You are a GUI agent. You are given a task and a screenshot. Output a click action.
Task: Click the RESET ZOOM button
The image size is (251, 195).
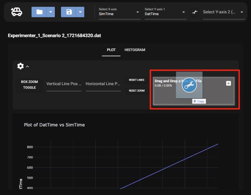[137, 90]
